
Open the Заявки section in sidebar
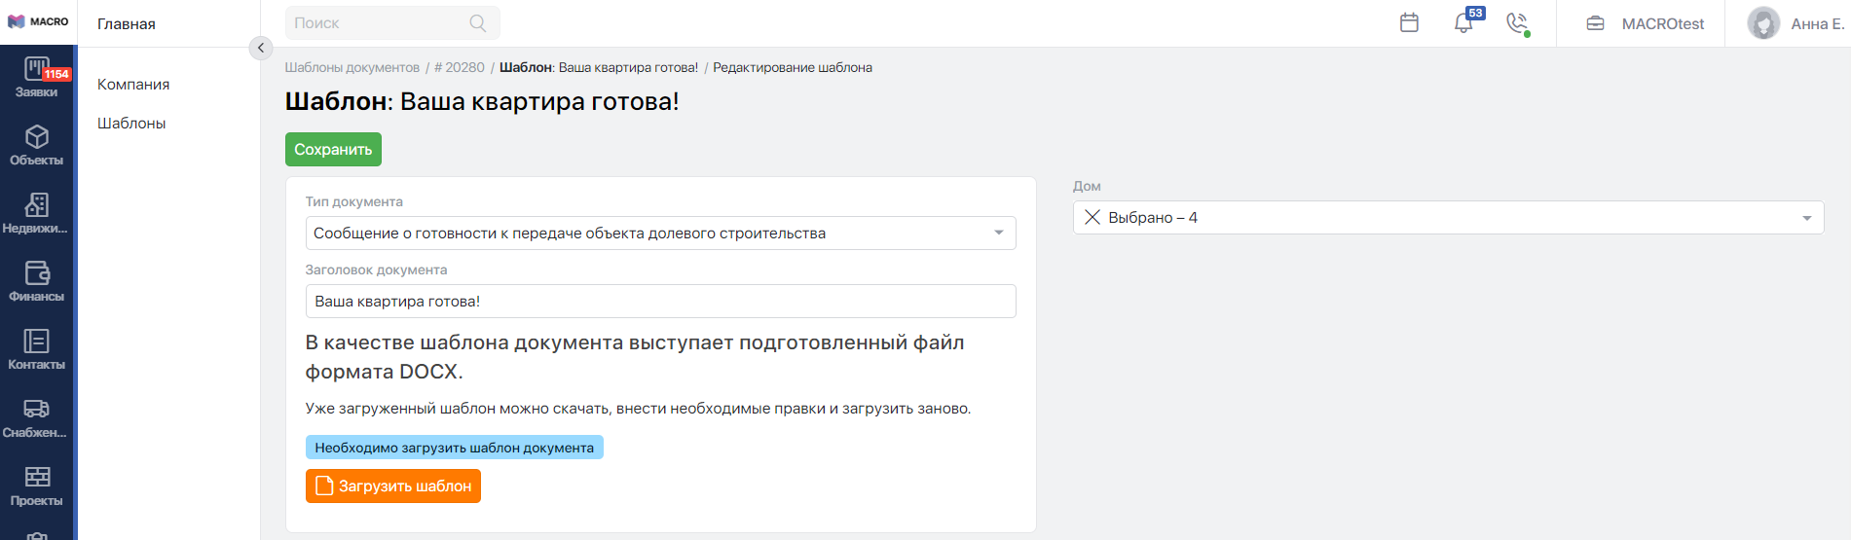point(37,78)
